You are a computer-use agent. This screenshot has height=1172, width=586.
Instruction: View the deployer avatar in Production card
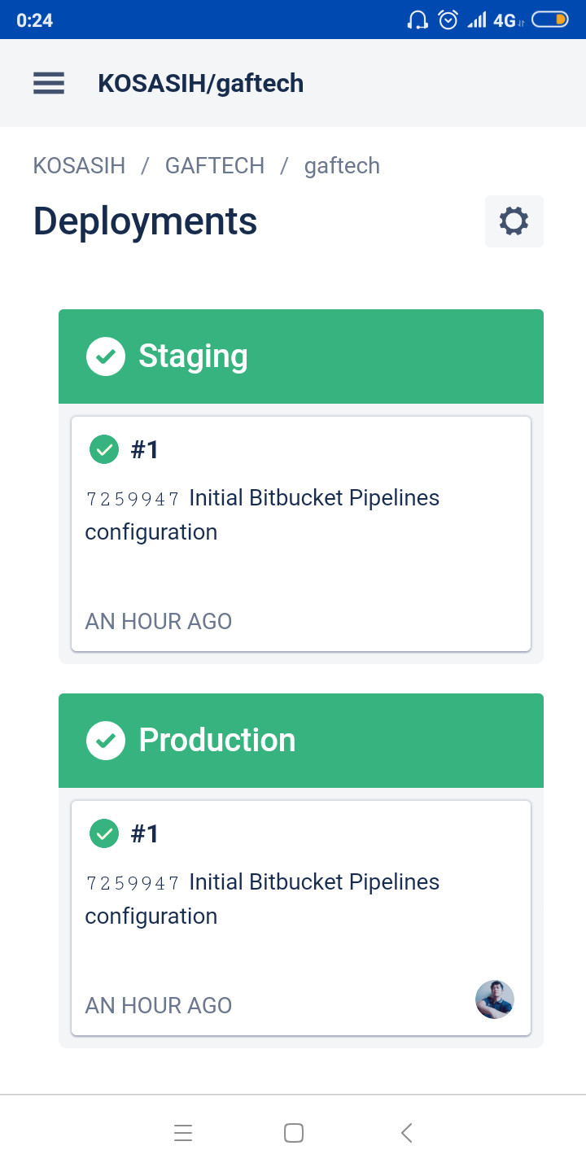pyautogui.click(x=495, y=999)
